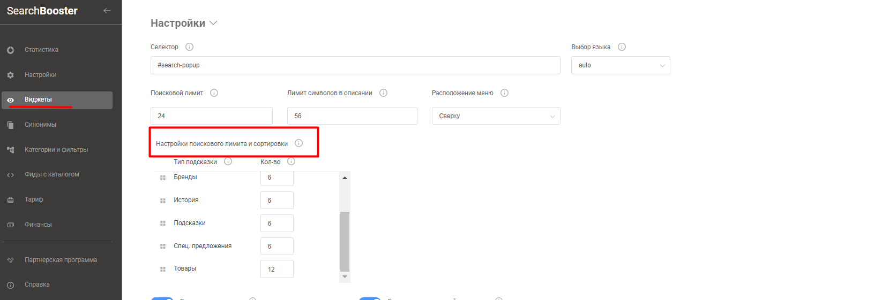
Task: Grab the drag handle of the История row
Action: (163, 201)
